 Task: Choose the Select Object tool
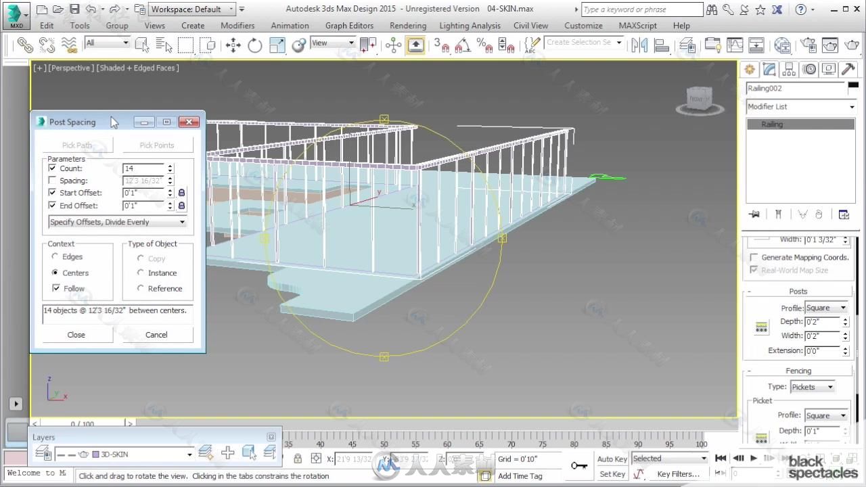[x=142, y=45]
